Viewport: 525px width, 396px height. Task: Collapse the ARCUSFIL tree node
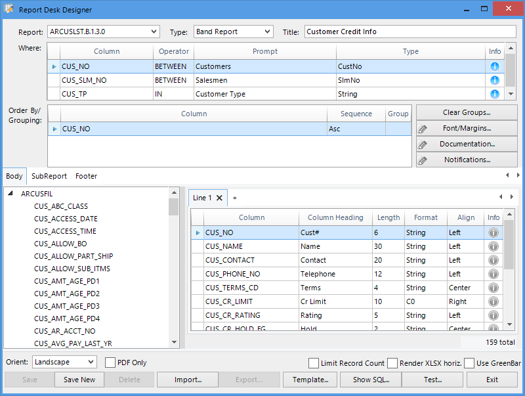pyautogui.click(x=10, y=194)
